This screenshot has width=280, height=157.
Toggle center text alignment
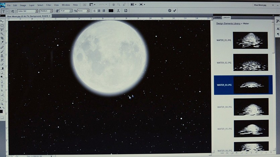click(99, 11)
